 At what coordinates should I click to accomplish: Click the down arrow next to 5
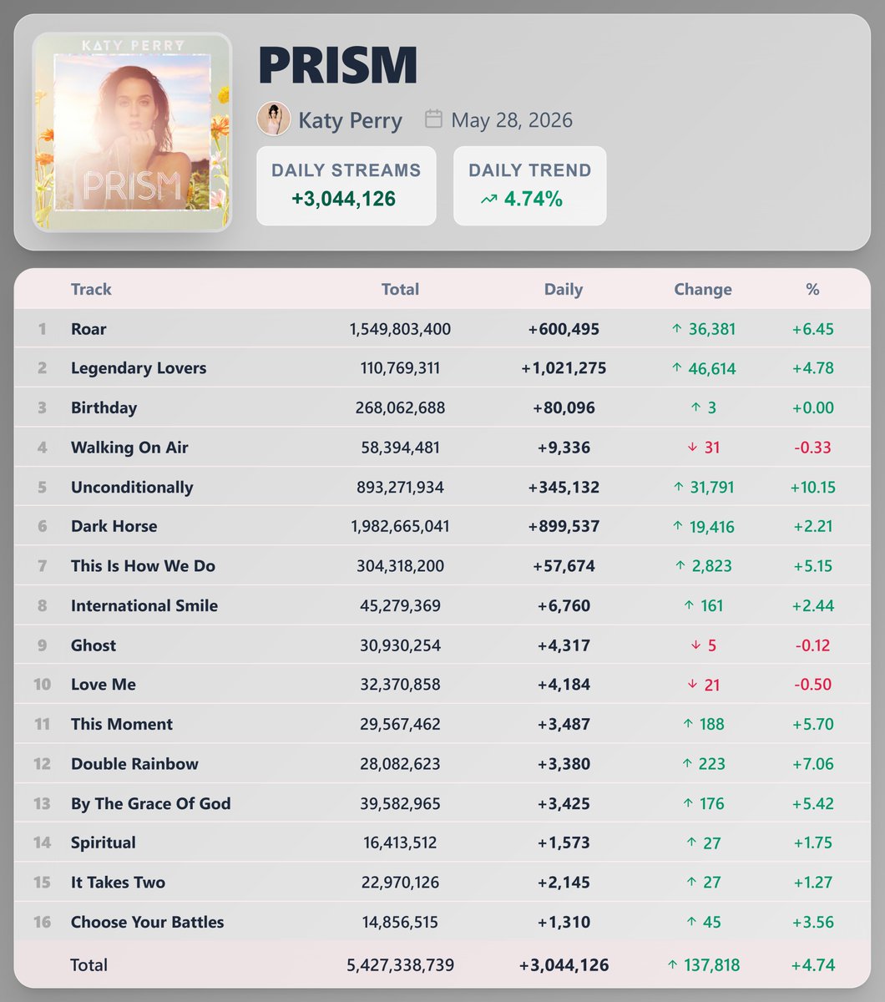pos(695,645)
